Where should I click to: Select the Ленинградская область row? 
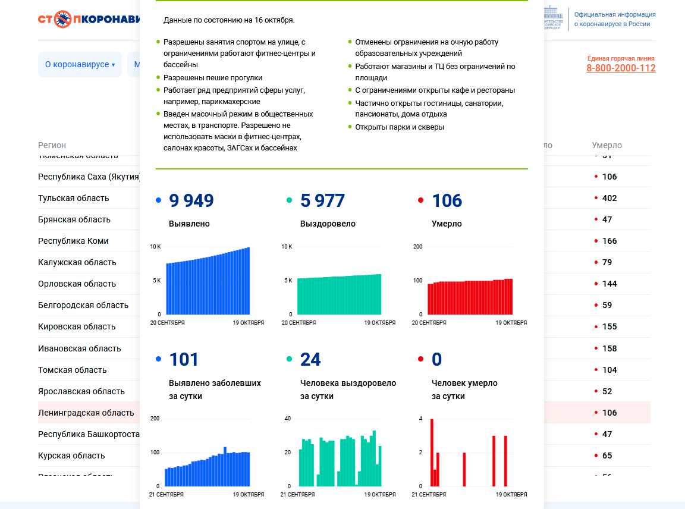tap(86, 413)
